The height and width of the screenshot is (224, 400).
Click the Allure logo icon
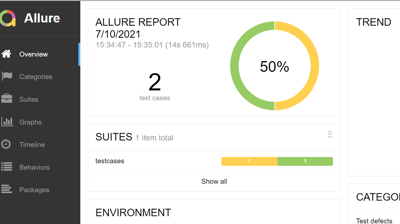click(8, 18)
